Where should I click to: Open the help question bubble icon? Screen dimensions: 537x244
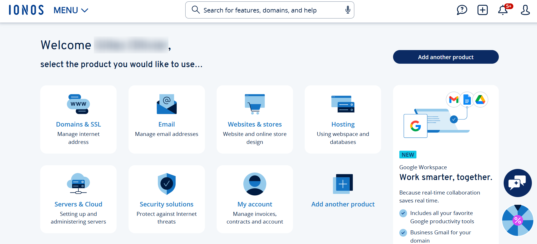462,10
